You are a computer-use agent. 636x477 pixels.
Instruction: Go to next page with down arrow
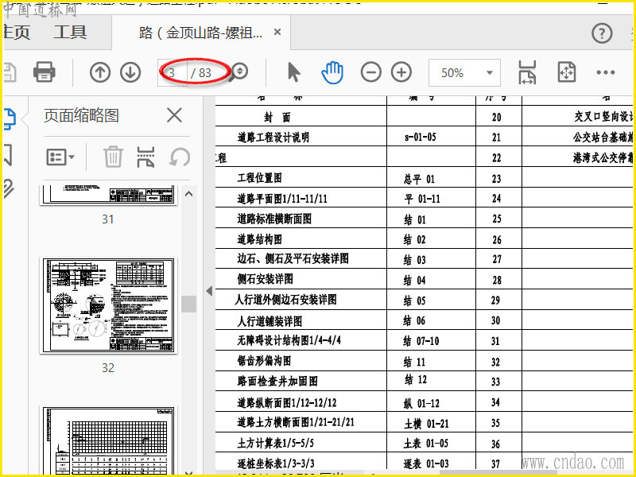click(x=130, y=72)
